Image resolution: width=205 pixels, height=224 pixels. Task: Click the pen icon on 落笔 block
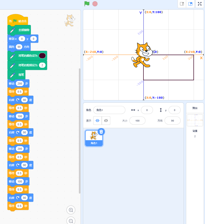click(12, 75)
